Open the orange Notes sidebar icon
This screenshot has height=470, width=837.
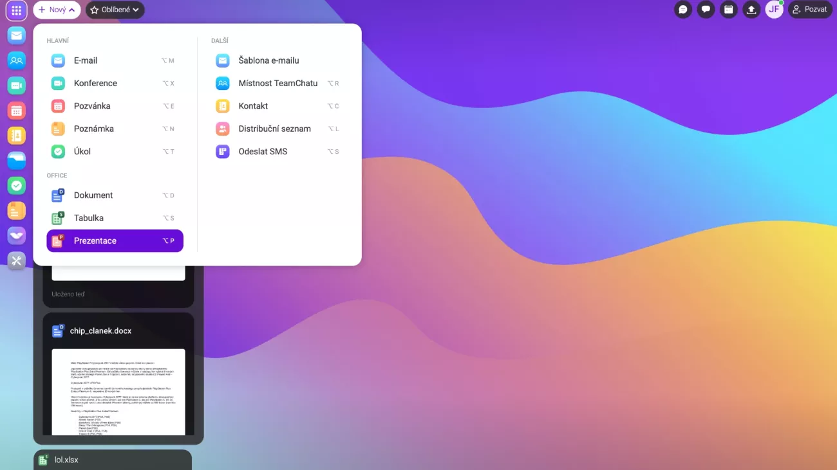[x=17, y=210]
